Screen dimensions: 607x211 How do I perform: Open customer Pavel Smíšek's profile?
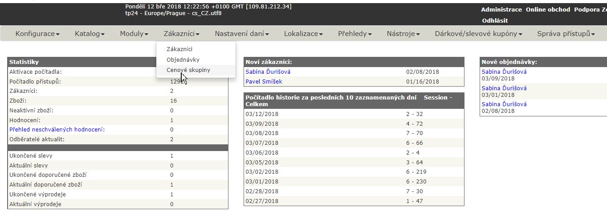(264, 82)
